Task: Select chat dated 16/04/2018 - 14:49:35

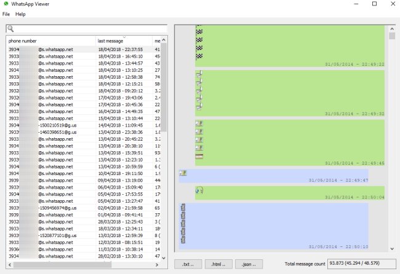Action: tap(84, 111)
